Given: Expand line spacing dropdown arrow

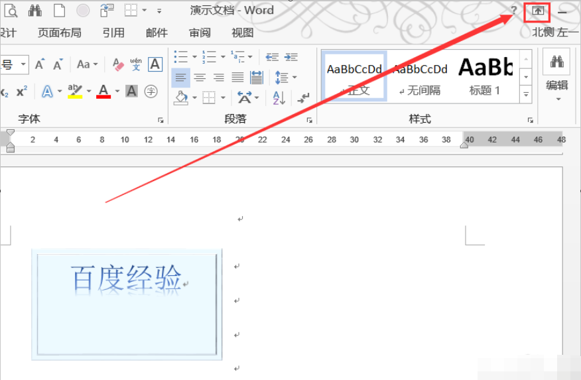Looking at the screenshot, I should click(x=294, y=77).
